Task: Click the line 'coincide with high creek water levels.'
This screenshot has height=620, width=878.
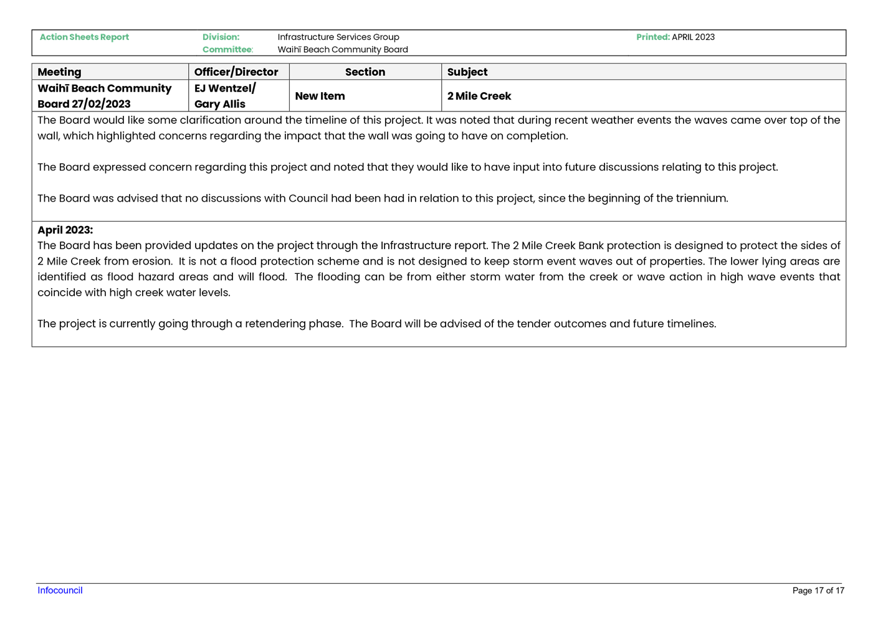Action: (134, 293)
